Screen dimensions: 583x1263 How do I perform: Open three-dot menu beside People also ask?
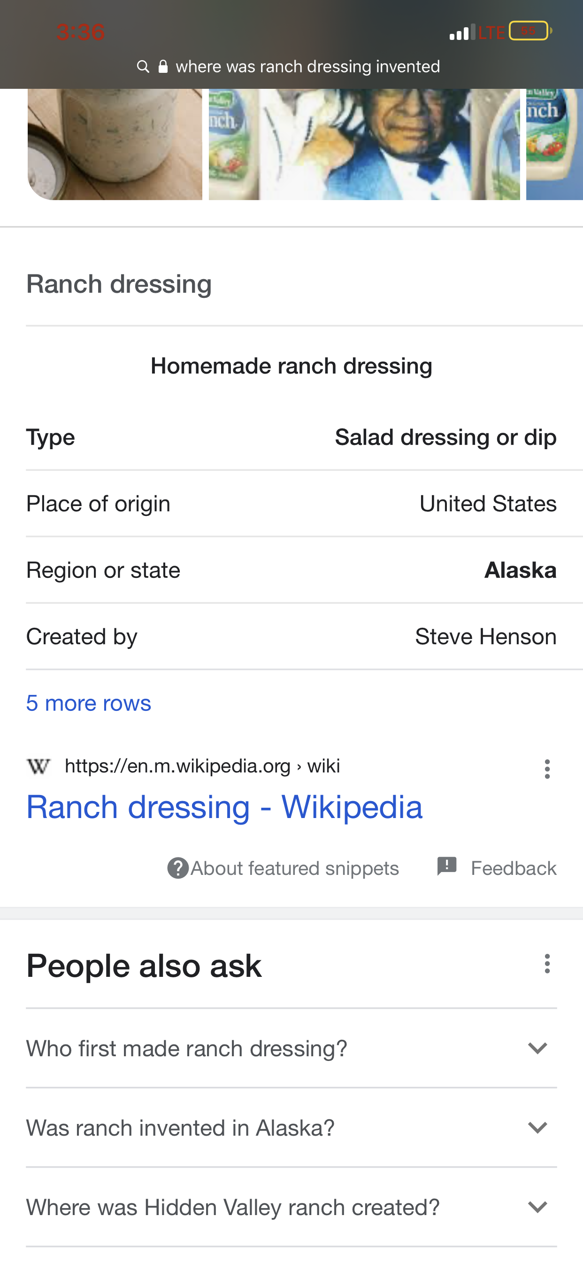pyautogui.click(x=547, y=963)
